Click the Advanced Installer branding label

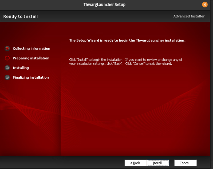coord(189,16)
